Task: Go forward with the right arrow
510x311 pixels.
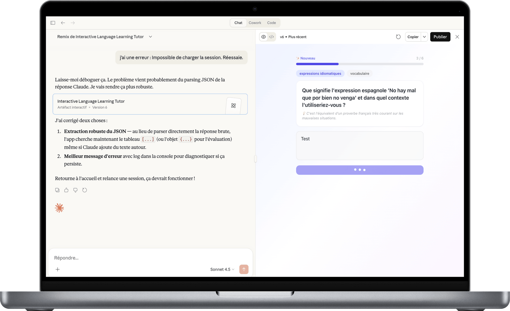Action: point(73,23)
